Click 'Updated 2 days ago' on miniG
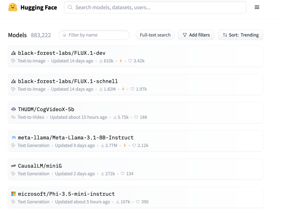Image resolution: width=283 pixels, height=211 pixels. (x=75, y=174)
